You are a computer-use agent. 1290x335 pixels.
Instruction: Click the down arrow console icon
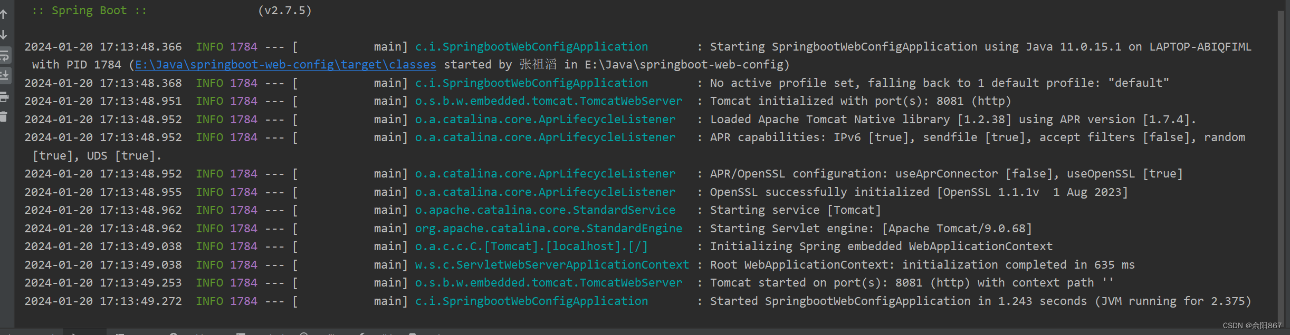[x=4, y=35]
